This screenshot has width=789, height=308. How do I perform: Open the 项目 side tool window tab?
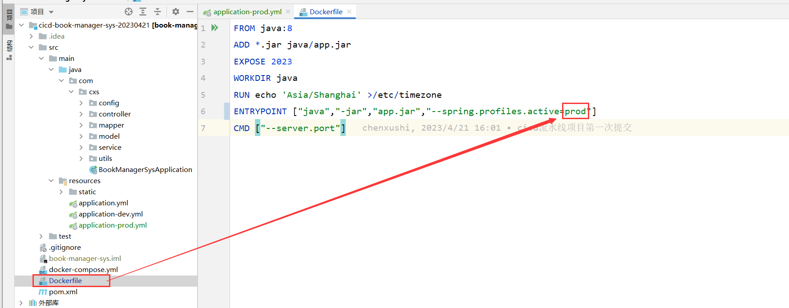pyautogui.click(x=9, y=19)
